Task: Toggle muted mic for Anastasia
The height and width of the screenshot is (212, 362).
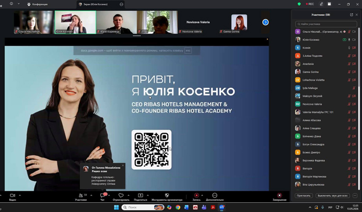Action: [x=349, y=64]
